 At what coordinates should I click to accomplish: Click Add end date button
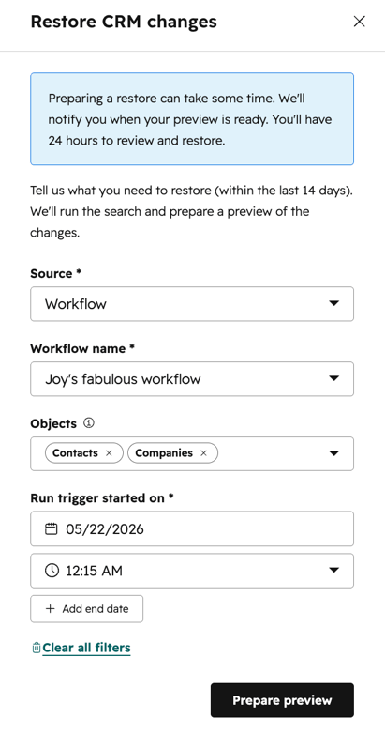(x=87, y=609)
